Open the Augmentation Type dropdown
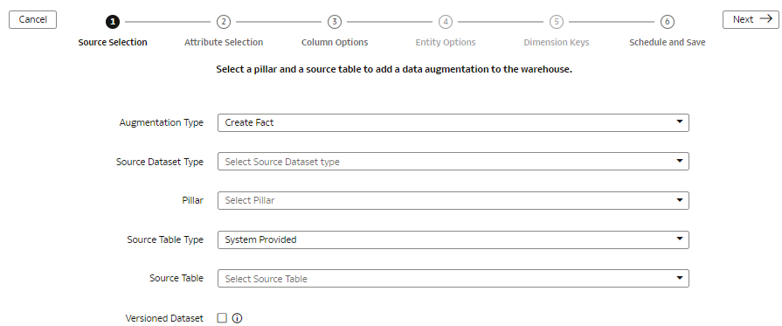The image size is (782, 326). point(453,123)
